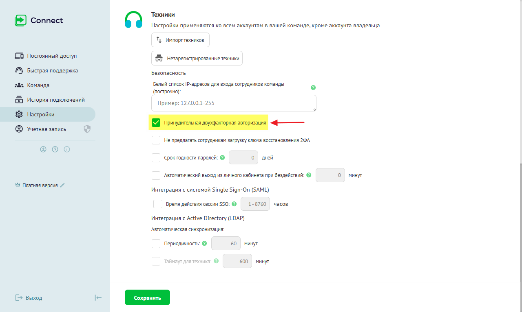Go to История подключений
The height and width of the screenshot is (312, 522).
point(56,100)
